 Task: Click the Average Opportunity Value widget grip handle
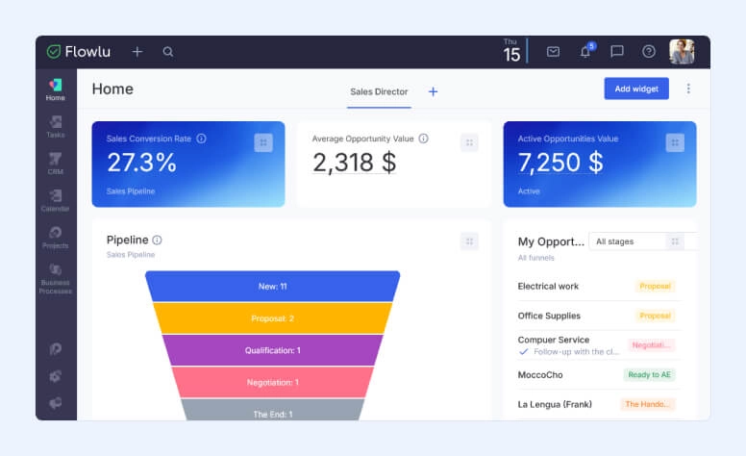pyautogui.click(x=469, y=142)
